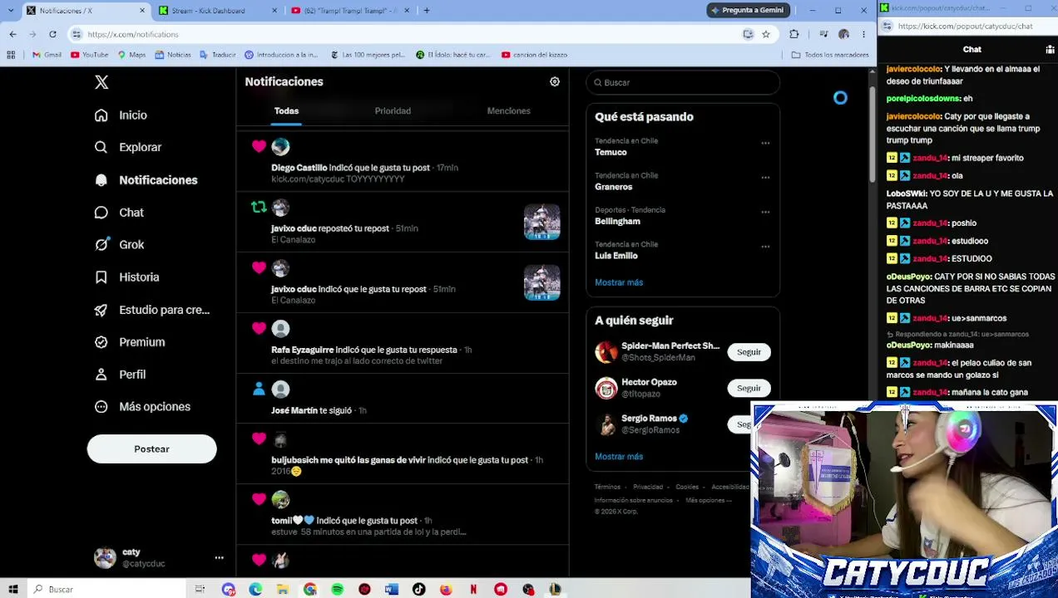Open the Kick chat users icon
Image resolution: width=1058 pixels, height=598 pixels.
click(1050, 50)
